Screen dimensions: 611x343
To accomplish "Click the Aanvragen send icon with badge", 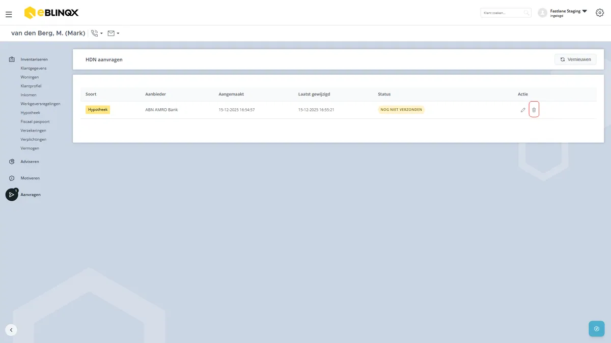I will point(12,195).
